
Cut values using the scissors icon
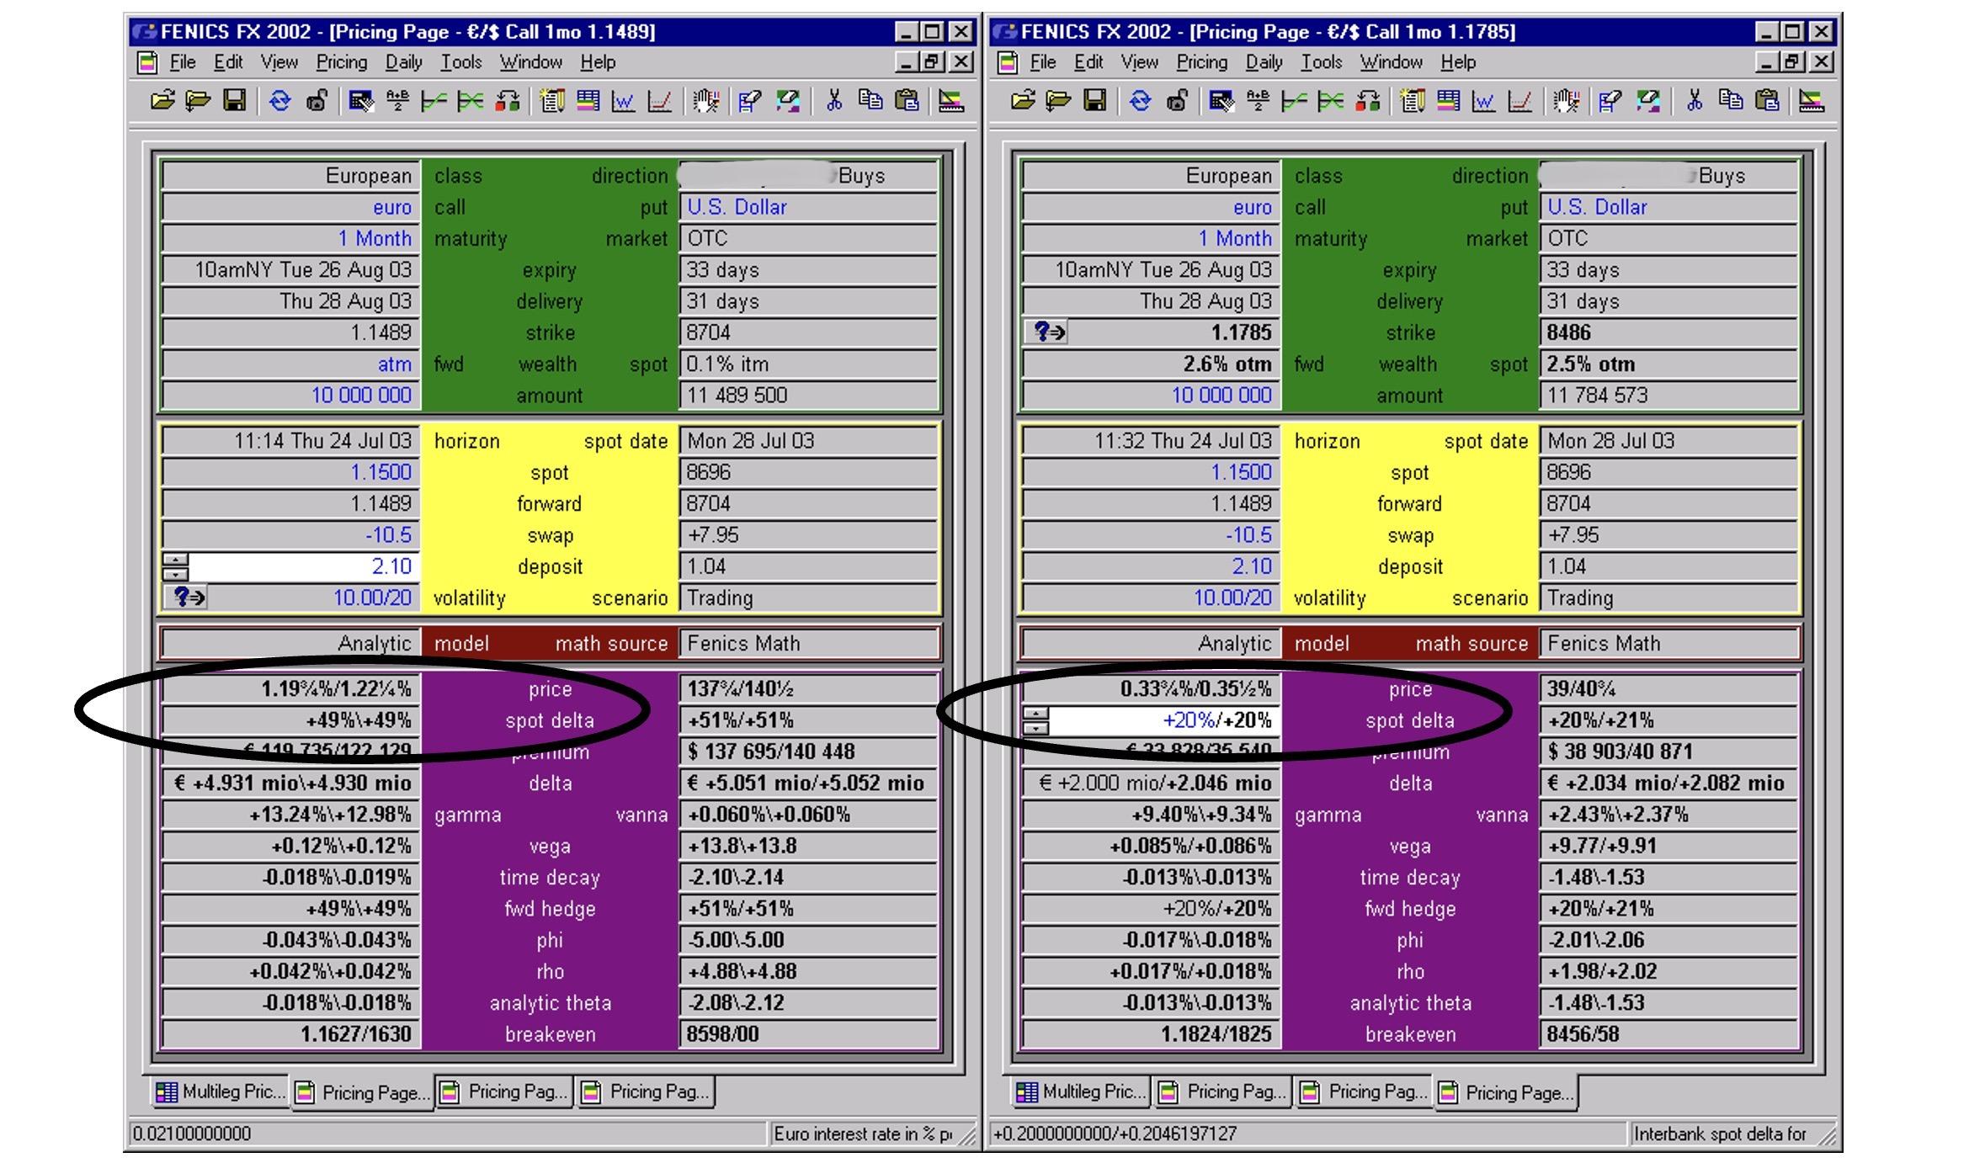click(x=835, y=102)
